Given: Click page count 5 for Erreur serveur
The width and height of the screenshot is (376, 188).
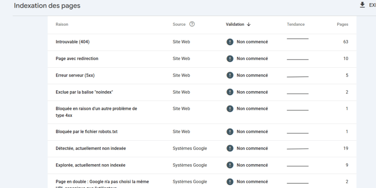Looking at the screenshot, I should (x=347, y=75).
